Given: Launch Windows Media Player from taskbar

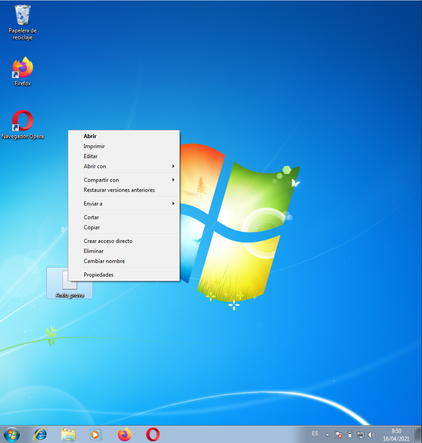Looking at the screenshot, I should click(x=96, y=434).
